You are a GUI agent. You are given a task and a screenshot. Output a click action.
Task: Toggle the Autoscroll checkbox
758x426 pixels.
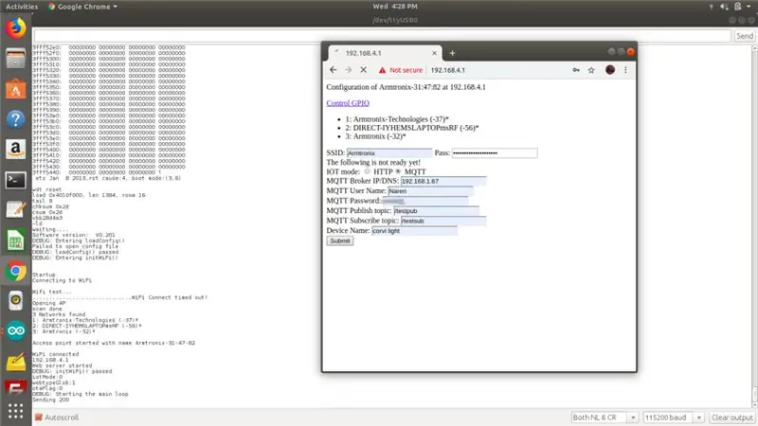[39, 417]
